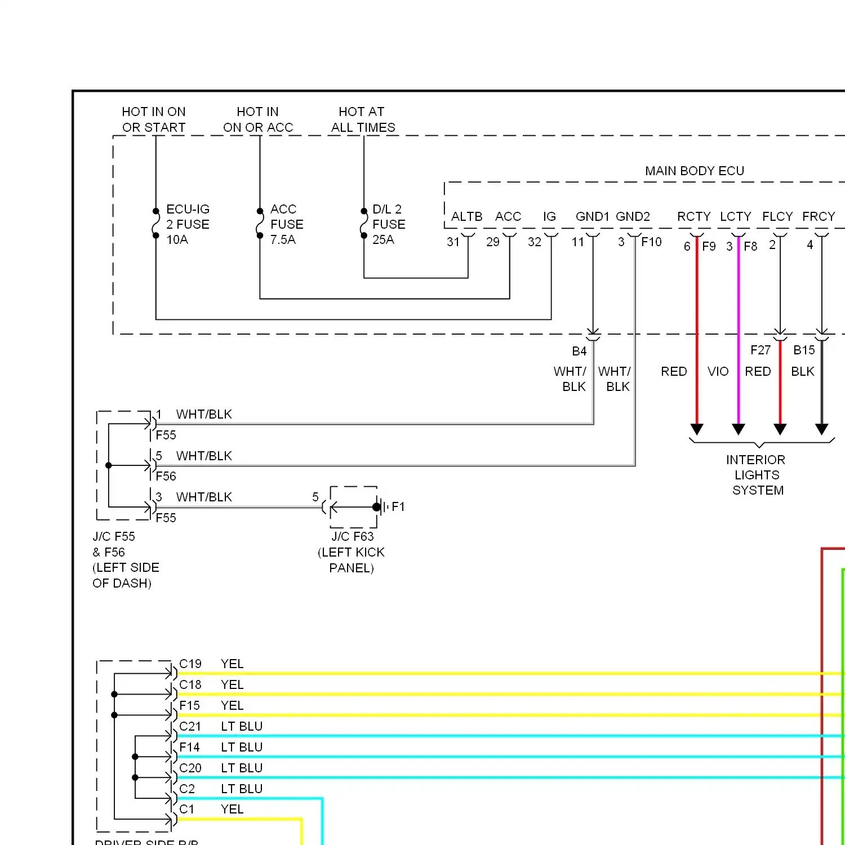This screenshot has height=845, width=845.
Task: Click the "HOT AT ALL TIMES" label
Action: pos(363,119)
